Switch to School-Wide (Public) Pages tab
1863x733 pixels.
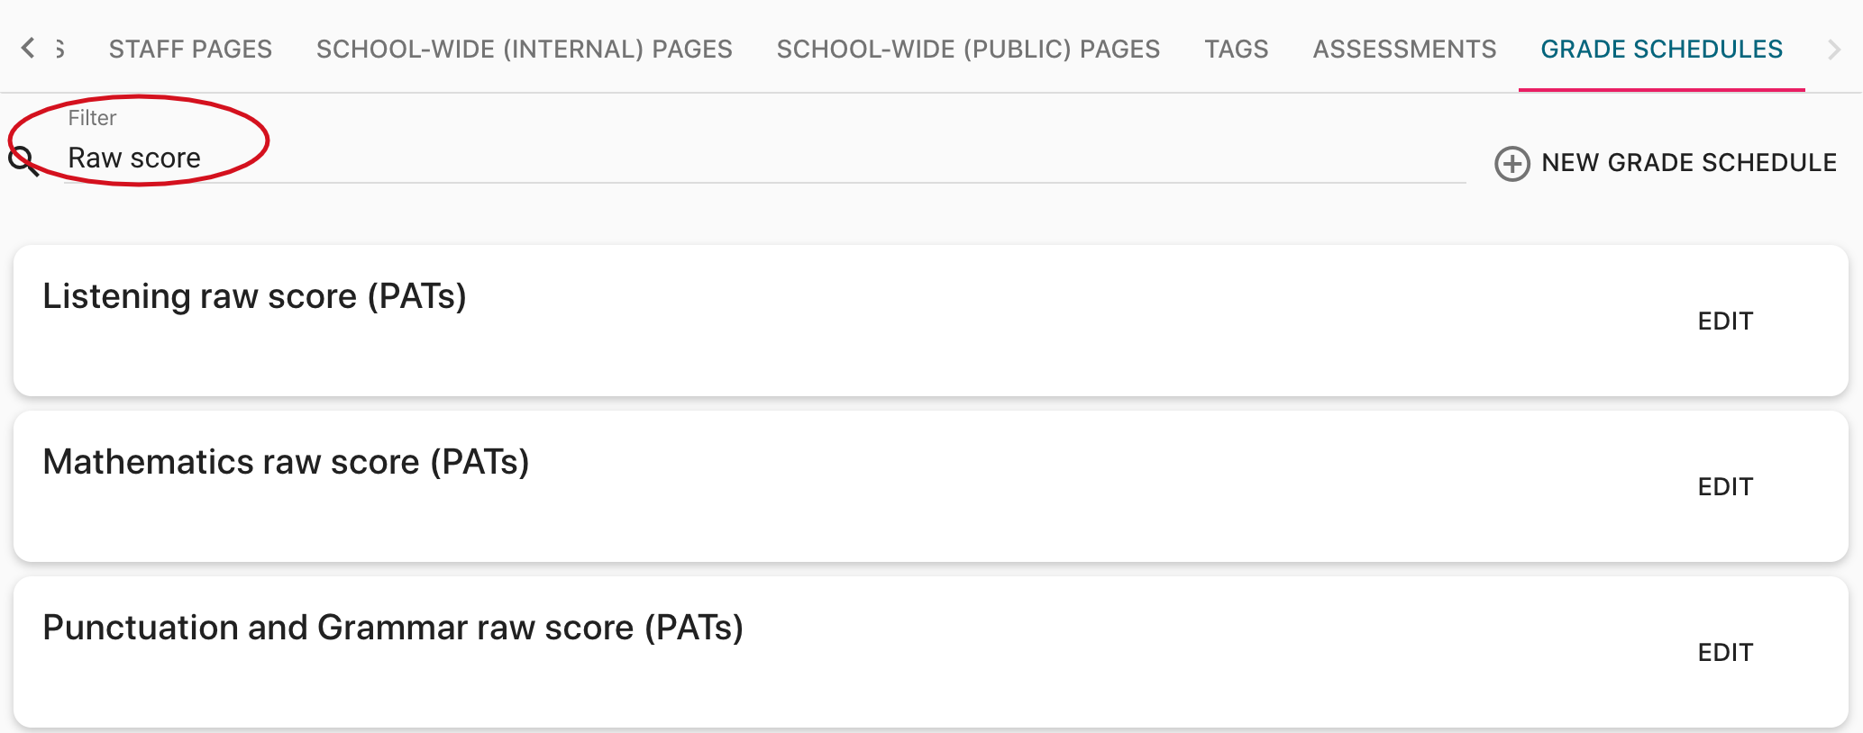click(x=968, y=49)
